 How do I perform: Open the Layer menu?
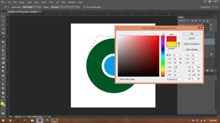pos(29,2)
